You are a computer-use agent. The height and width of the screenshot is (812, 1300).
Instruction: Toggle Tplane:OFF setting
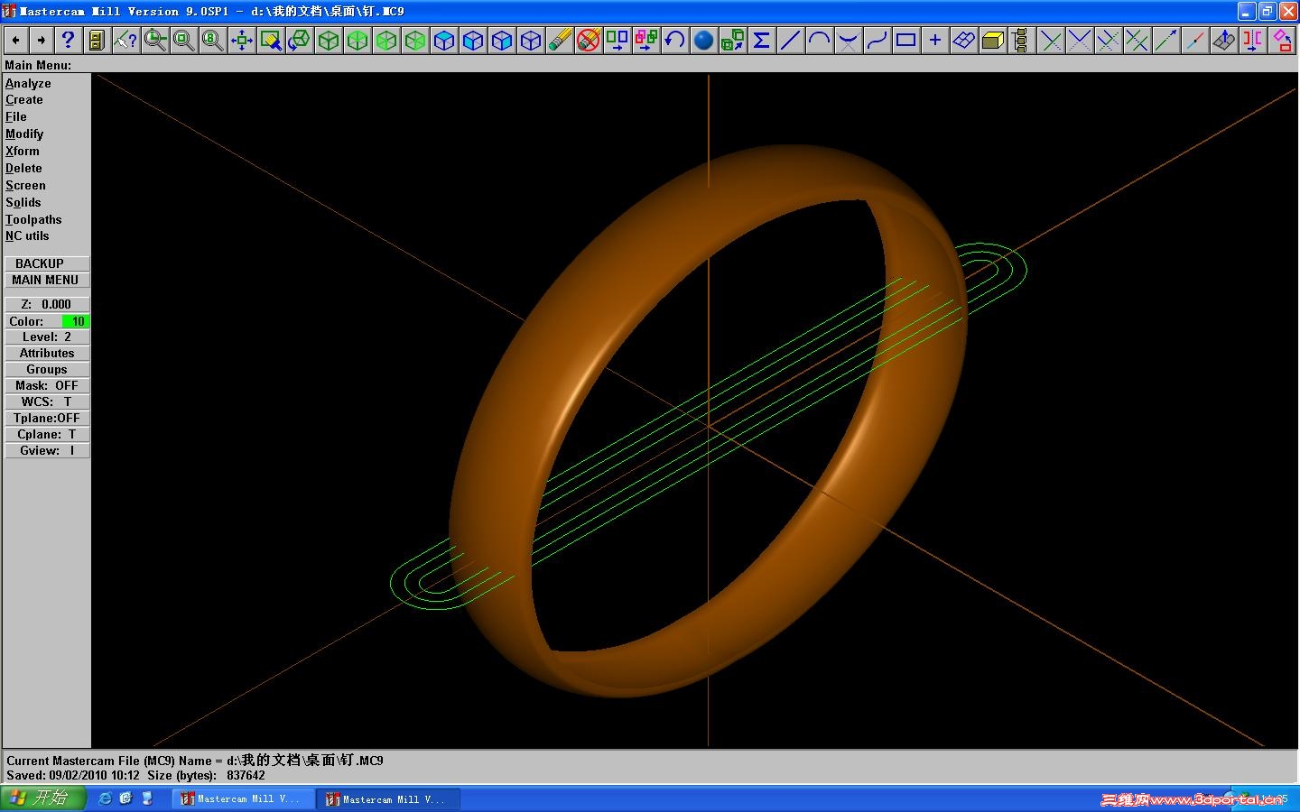[x=47, y=419]
